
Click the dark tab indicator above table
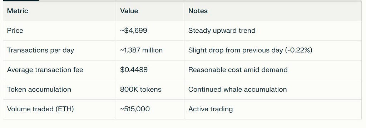click(19, 0)
